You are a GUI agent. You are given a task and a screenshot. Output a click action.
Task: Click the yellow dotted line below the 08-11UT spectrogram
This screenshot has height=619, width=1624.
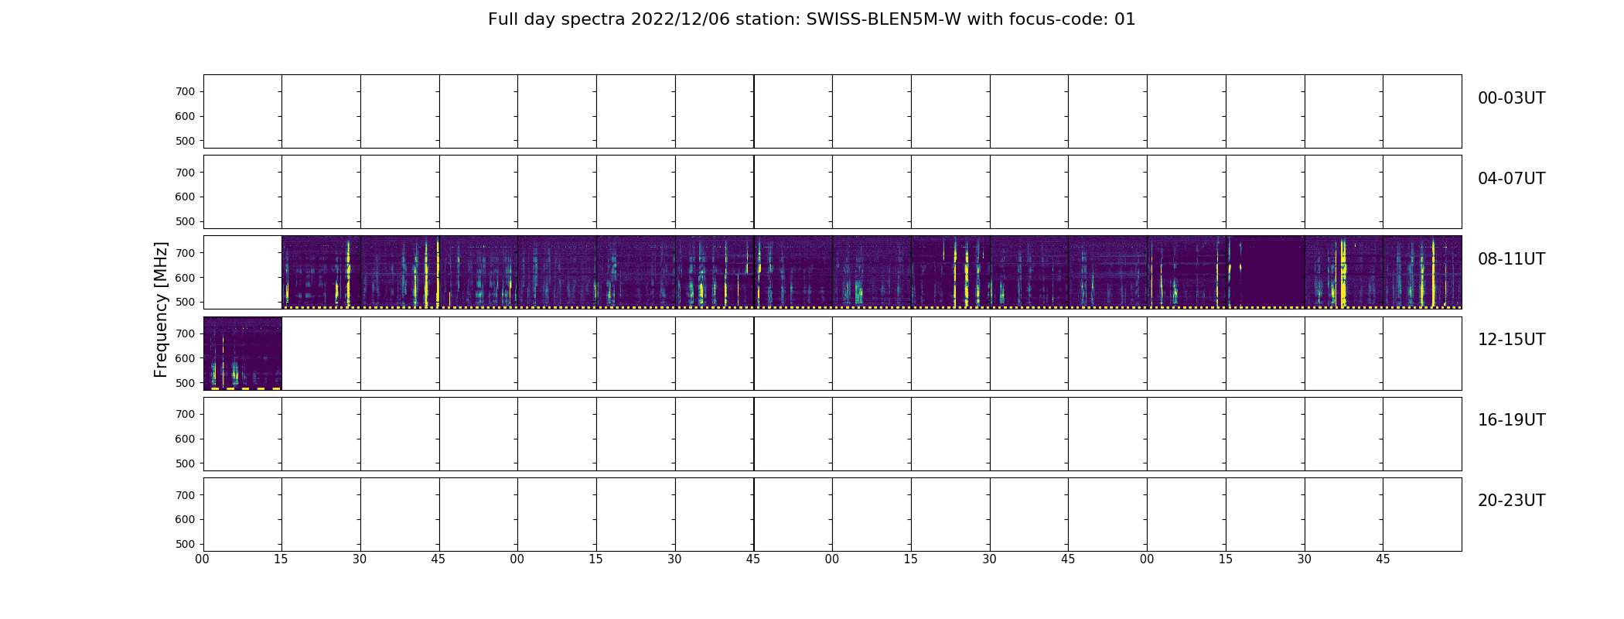pos(872,307)
